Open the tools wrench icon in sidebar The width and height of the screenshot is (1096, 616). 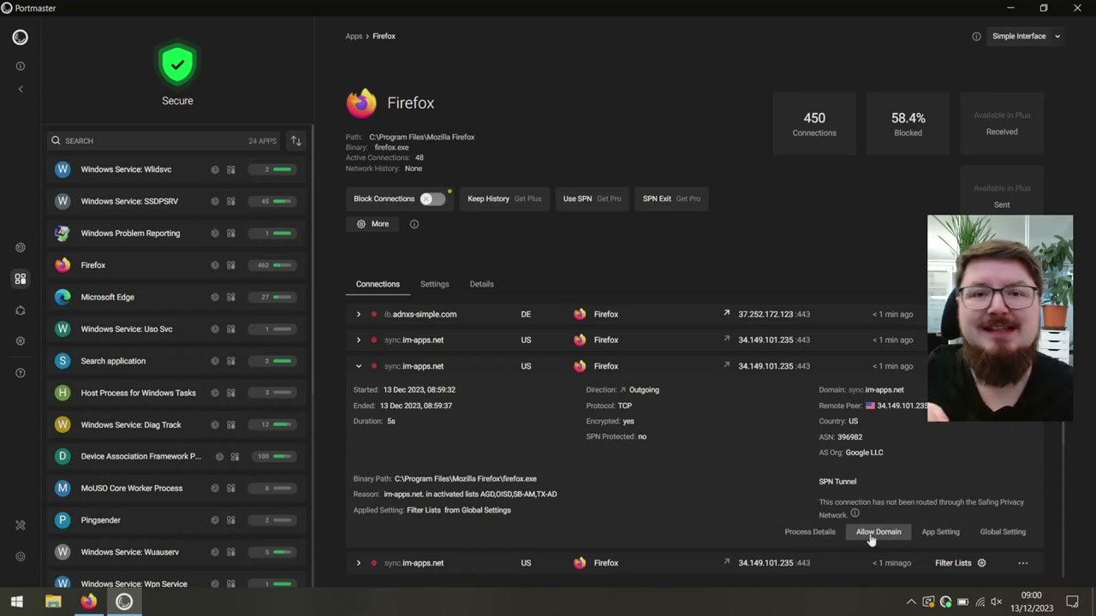[21, 524]
